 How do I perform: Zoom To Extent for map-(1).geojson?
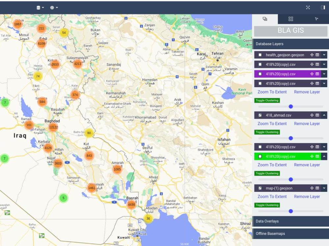[272, 196]
